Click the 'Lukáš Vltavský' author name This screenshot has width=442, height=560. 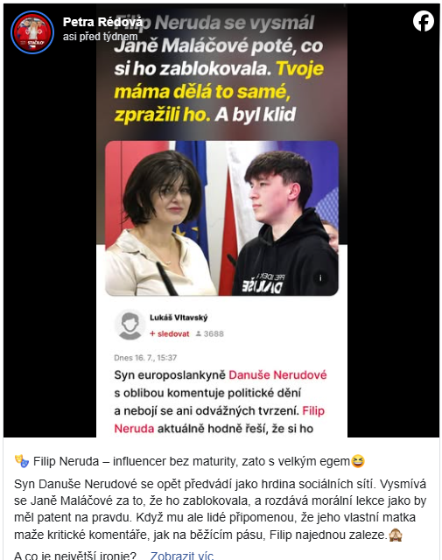pyautogui.click(x=179, y=318)
